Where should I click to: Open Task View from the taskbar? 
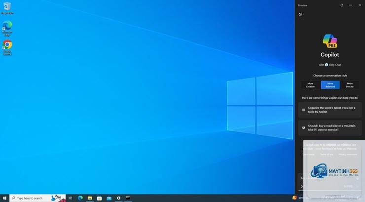coord(70,198)
